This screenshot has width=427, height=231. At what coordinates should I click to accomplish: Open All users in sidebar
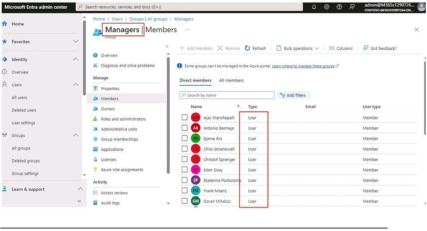pyautogui.click(x=19, y=98)
